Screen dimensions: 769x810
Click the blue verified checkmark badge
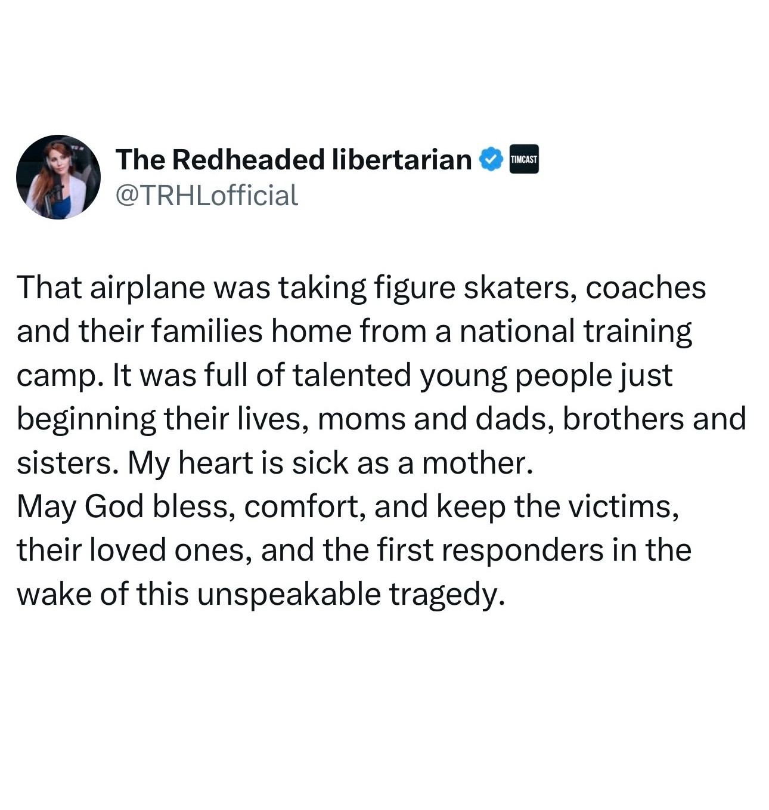[x=491, y=160]
